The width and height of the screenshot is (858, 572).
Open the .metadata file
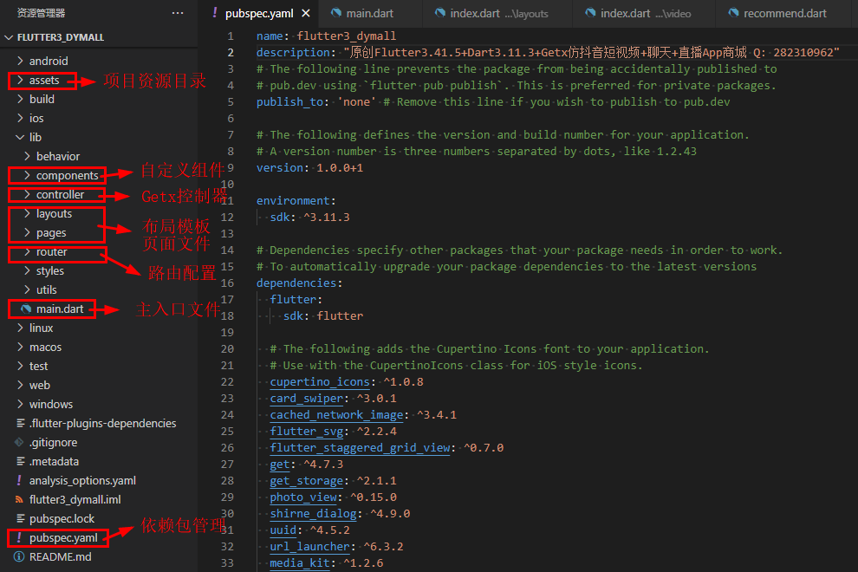click(54, 461)
